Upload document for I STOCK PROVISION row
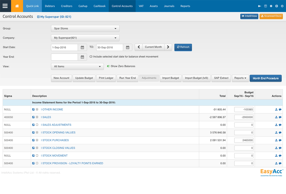The width and height of the screenshot is (286, 194). coord(276,163)
